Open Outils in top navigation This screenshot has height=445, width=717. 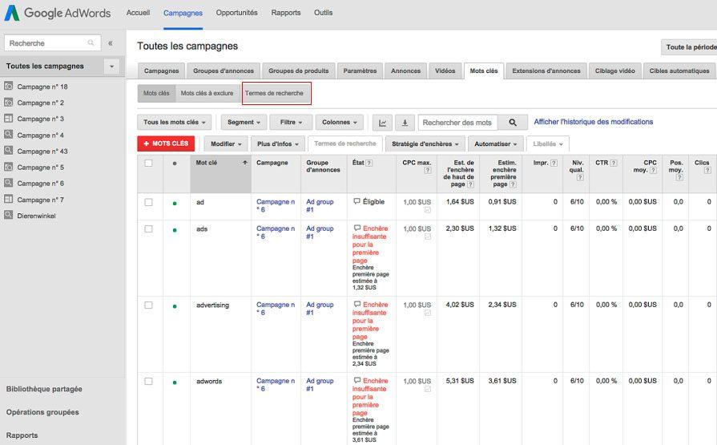pyautogui.click(x=323, y=13)
